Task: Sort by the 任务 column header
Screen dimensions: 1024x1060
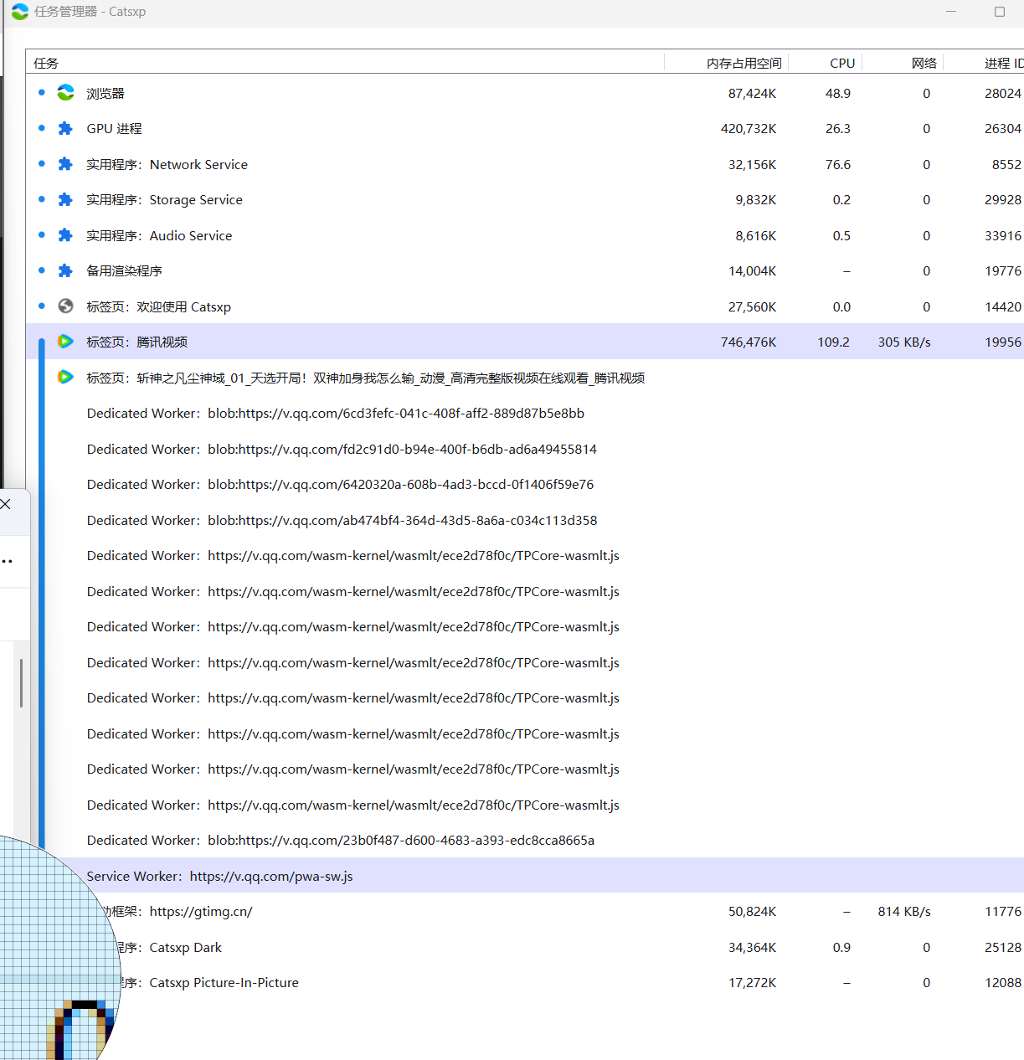Action: coord(46,64)
